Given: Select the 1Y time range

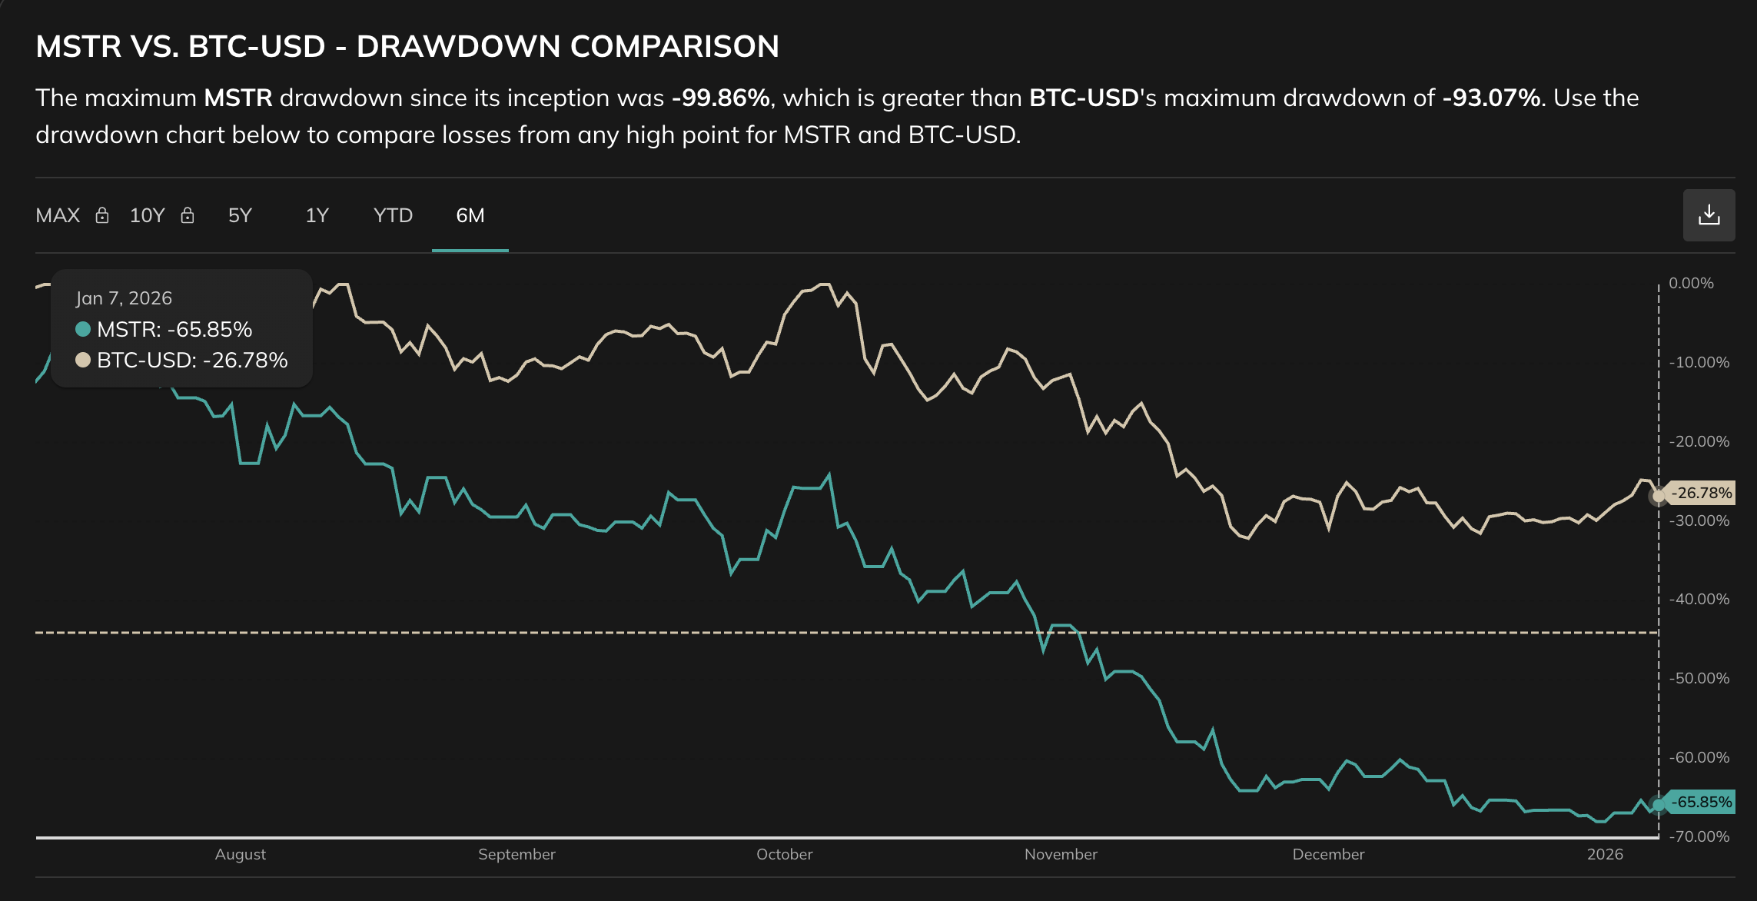Looking at the screenshot, I should [x=315, y=216].
